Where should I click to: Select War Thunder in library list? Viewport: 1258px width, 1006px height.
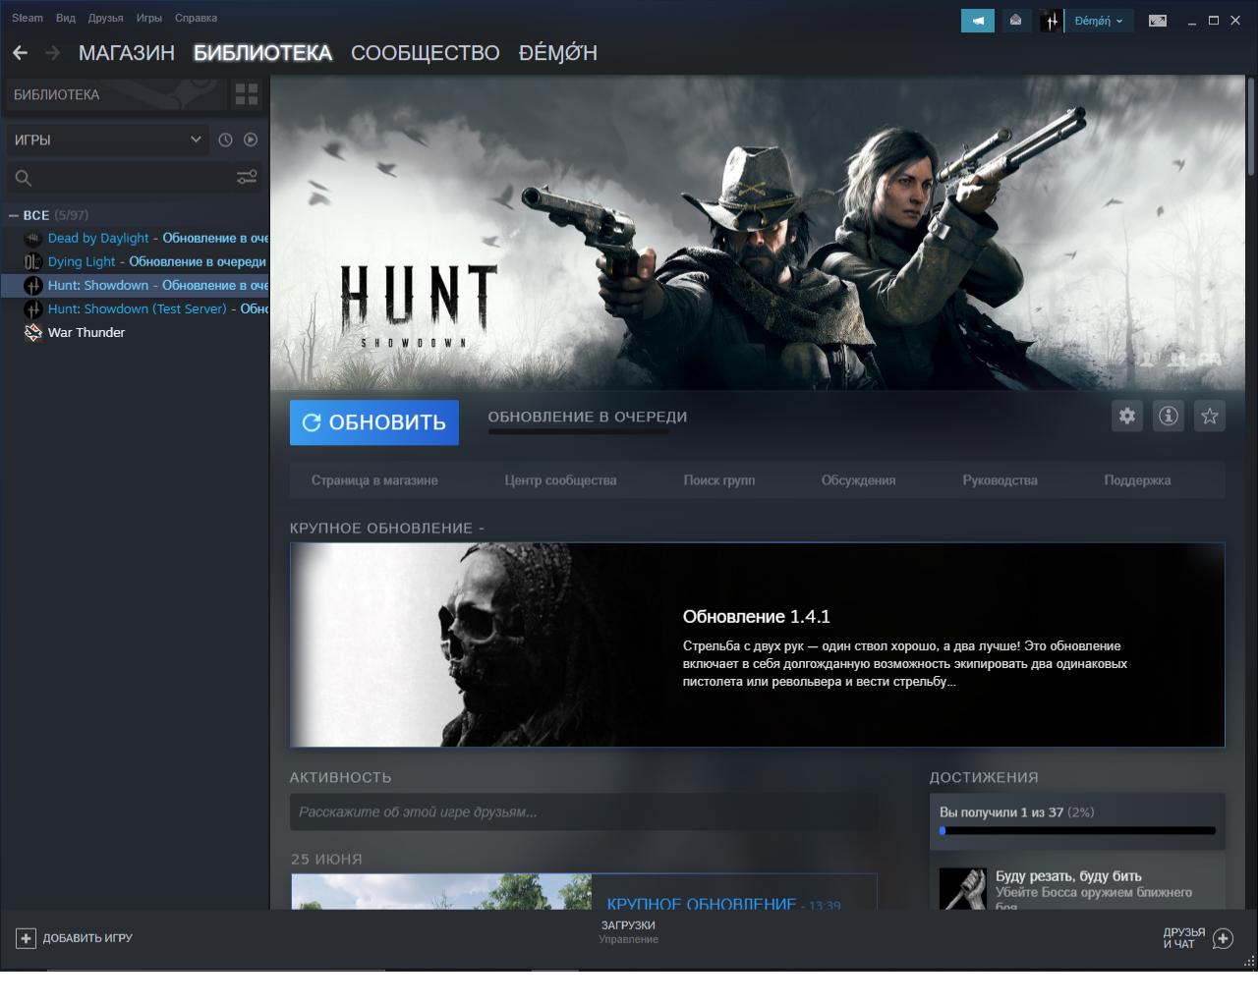[x=136, y=332]
